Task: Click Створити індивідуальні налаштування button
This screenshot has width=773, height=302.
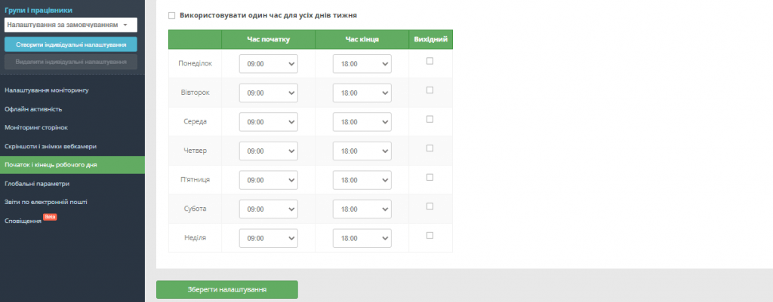Action: [70, 44]
